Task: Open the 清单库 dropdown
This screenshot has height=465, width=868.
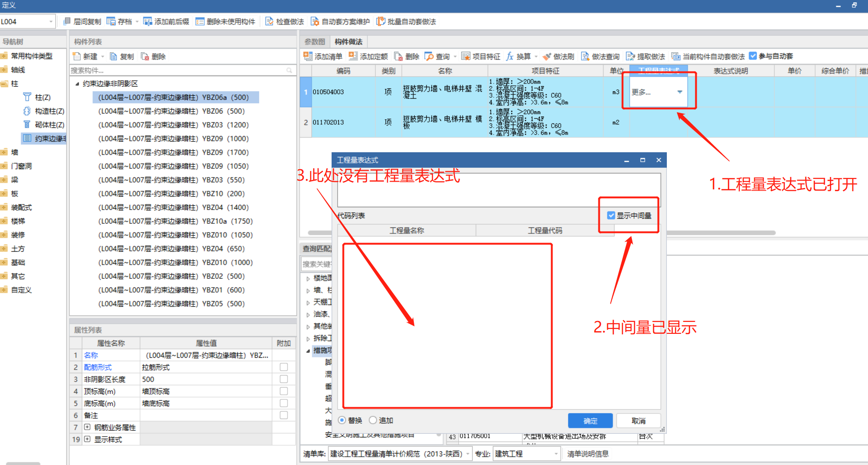Action: click(468, 454)
